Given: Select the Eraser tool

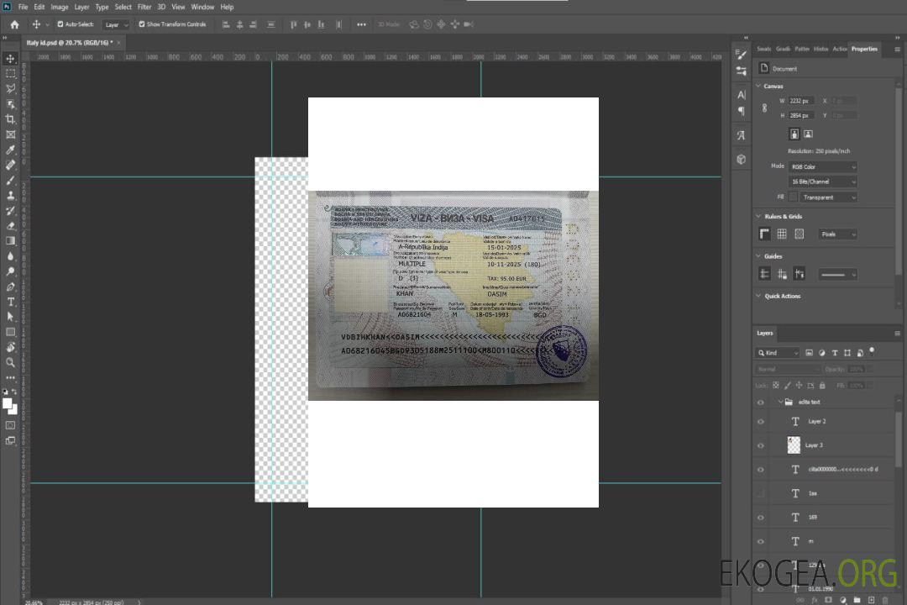Looking at the screenshot, I should click(10, 226).
